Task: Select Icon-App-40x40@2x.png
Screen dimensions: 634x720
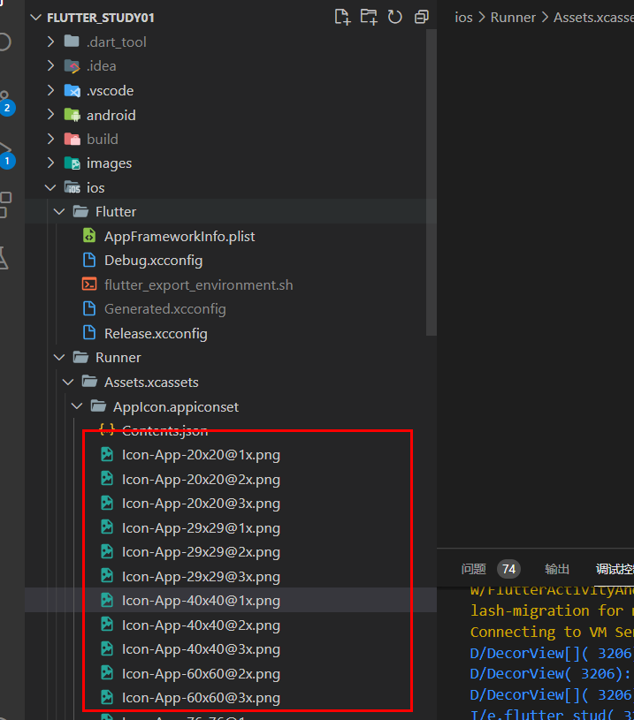Action: (201, 625)
